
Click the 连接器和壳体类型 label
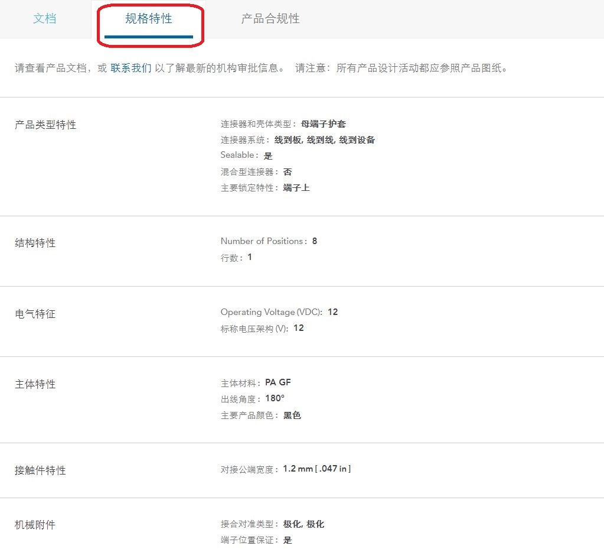258,124
